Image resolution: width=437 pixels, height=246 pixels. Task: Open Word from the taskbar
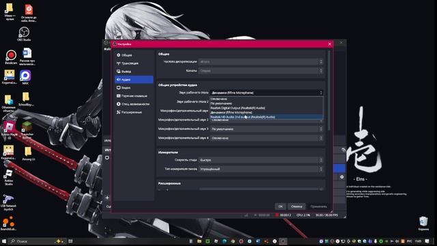click(258, 241)
